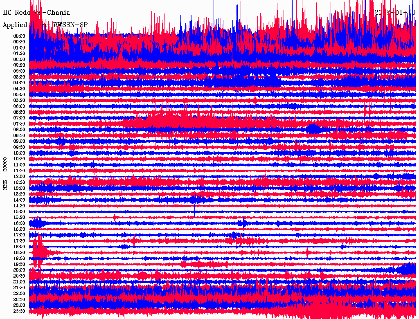Click the 15:00 time label

click(x=19, y=211)
